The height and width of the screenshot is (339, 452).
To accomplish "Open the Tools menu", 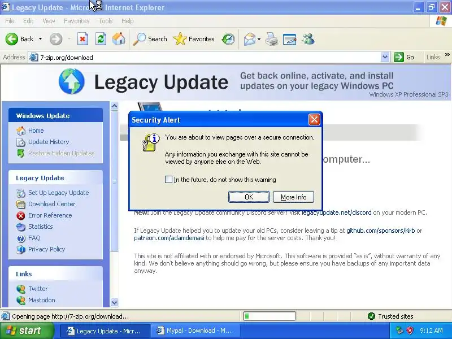I will pos(106,21).
